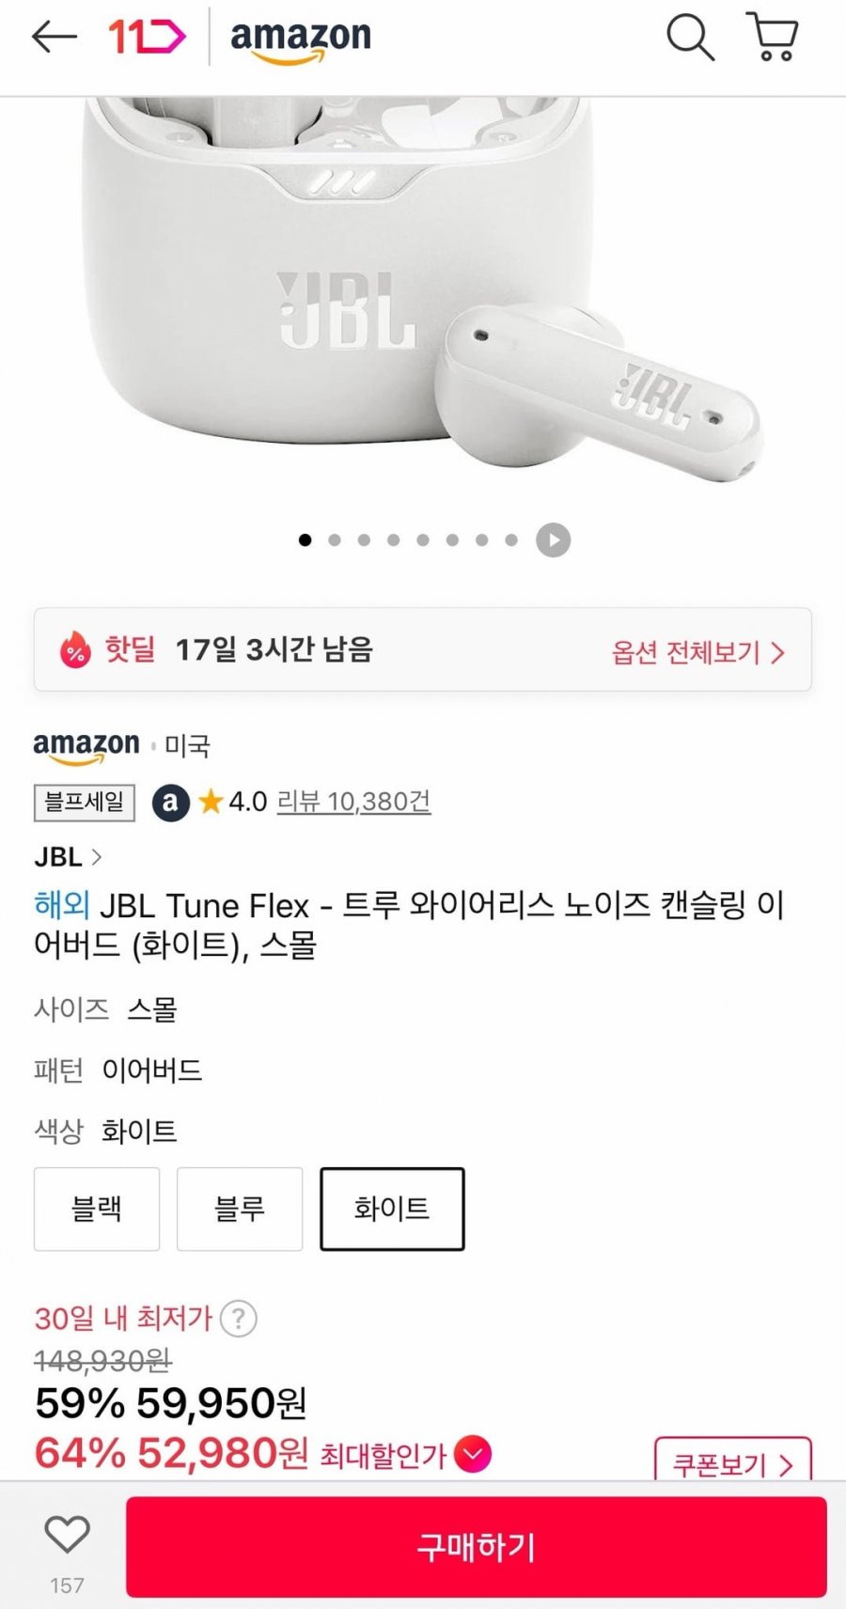Expand 옵션 전체보기 options list

pyautogui.click(x=697, y=652)
